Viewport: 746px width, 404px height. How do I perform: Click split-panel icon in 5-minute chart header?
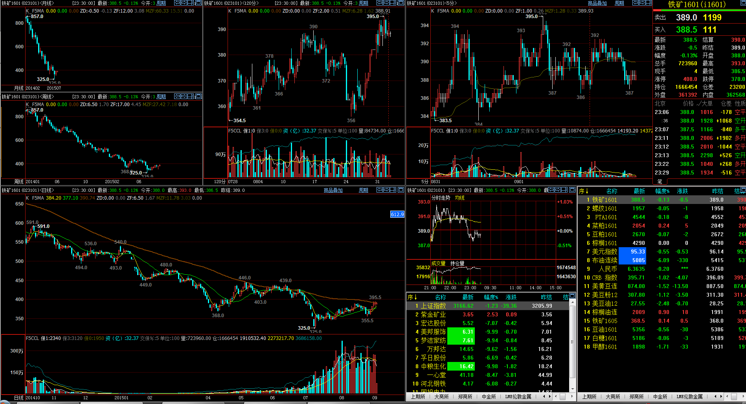click(x=649, y=3)
